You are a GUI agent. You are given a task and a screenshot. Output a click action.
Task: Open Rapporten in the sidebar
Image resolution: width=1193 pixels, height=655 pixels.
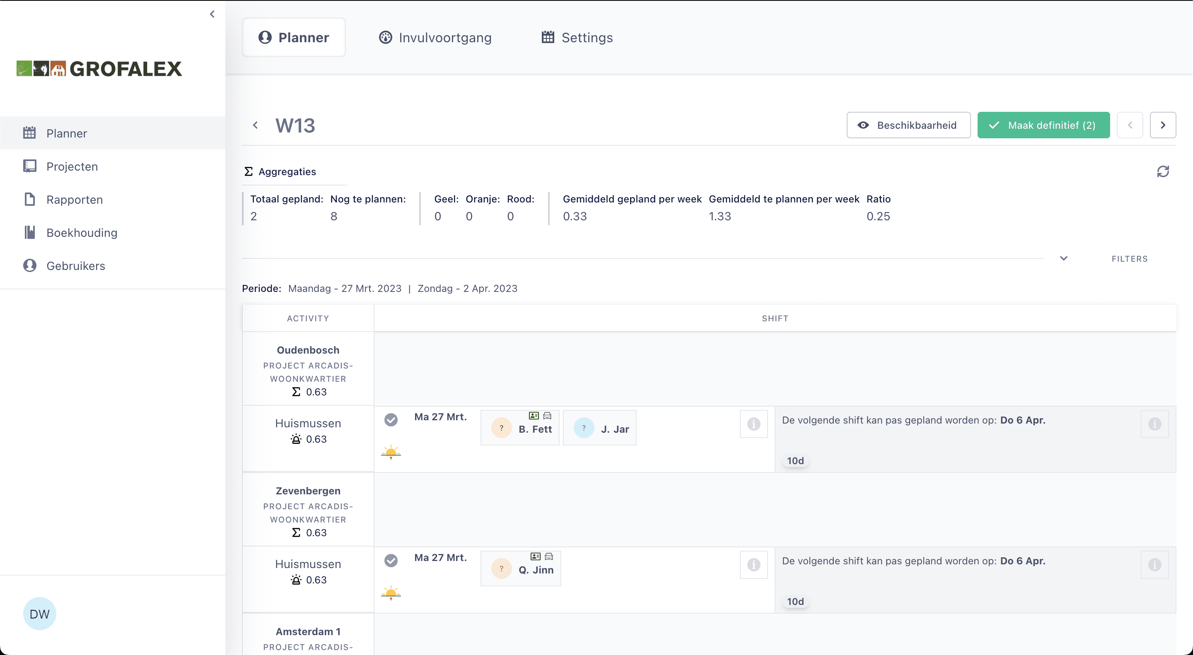point(113,199)
